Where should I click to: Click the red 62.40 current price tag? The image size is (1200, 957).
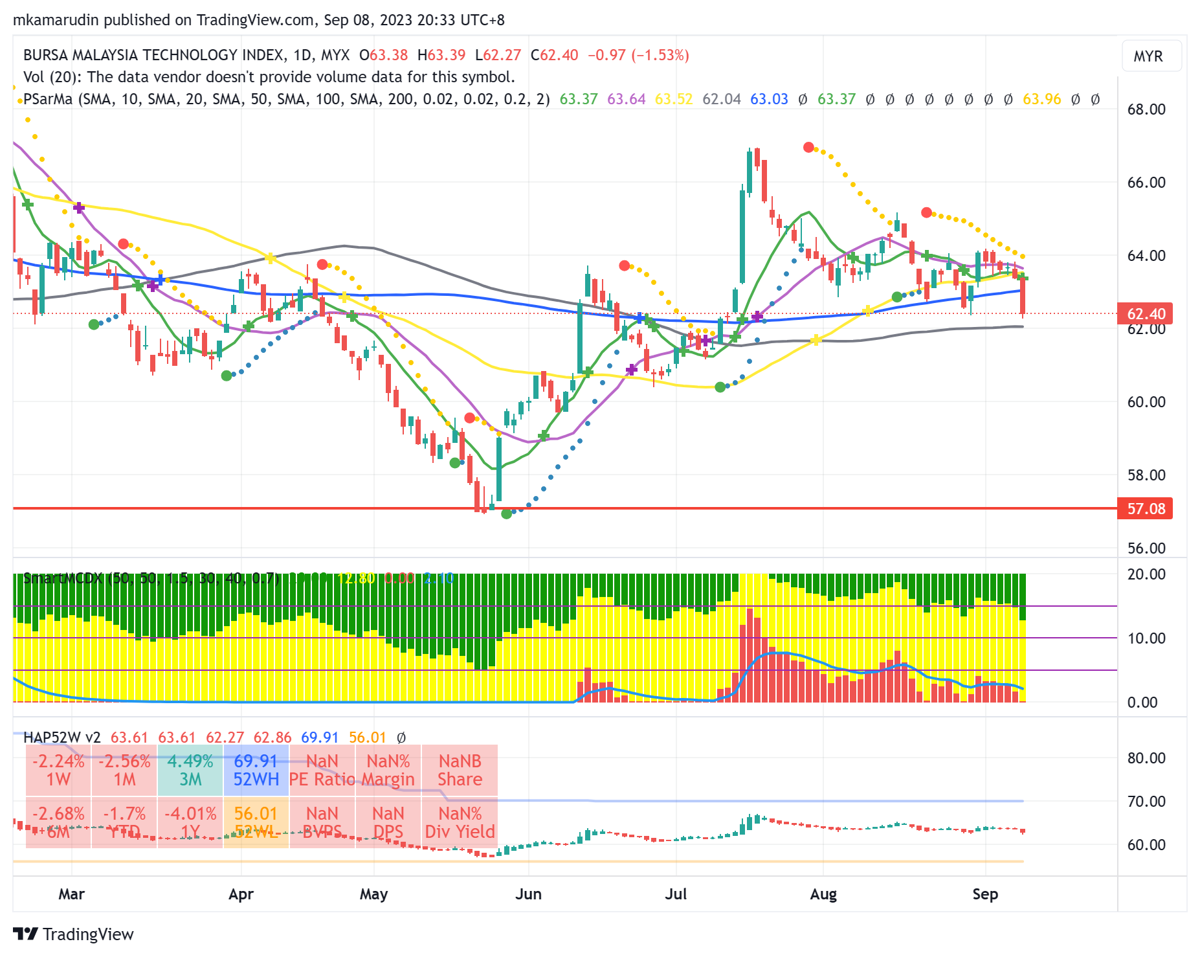tap(1146, 314)
